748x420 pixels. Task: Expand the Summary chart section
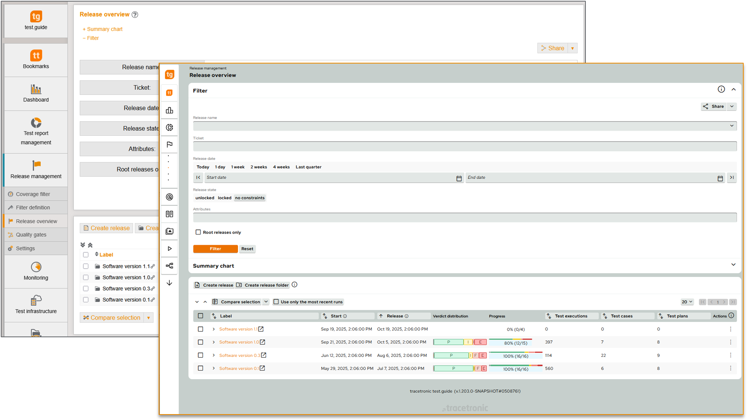click(x=733, y=265)
